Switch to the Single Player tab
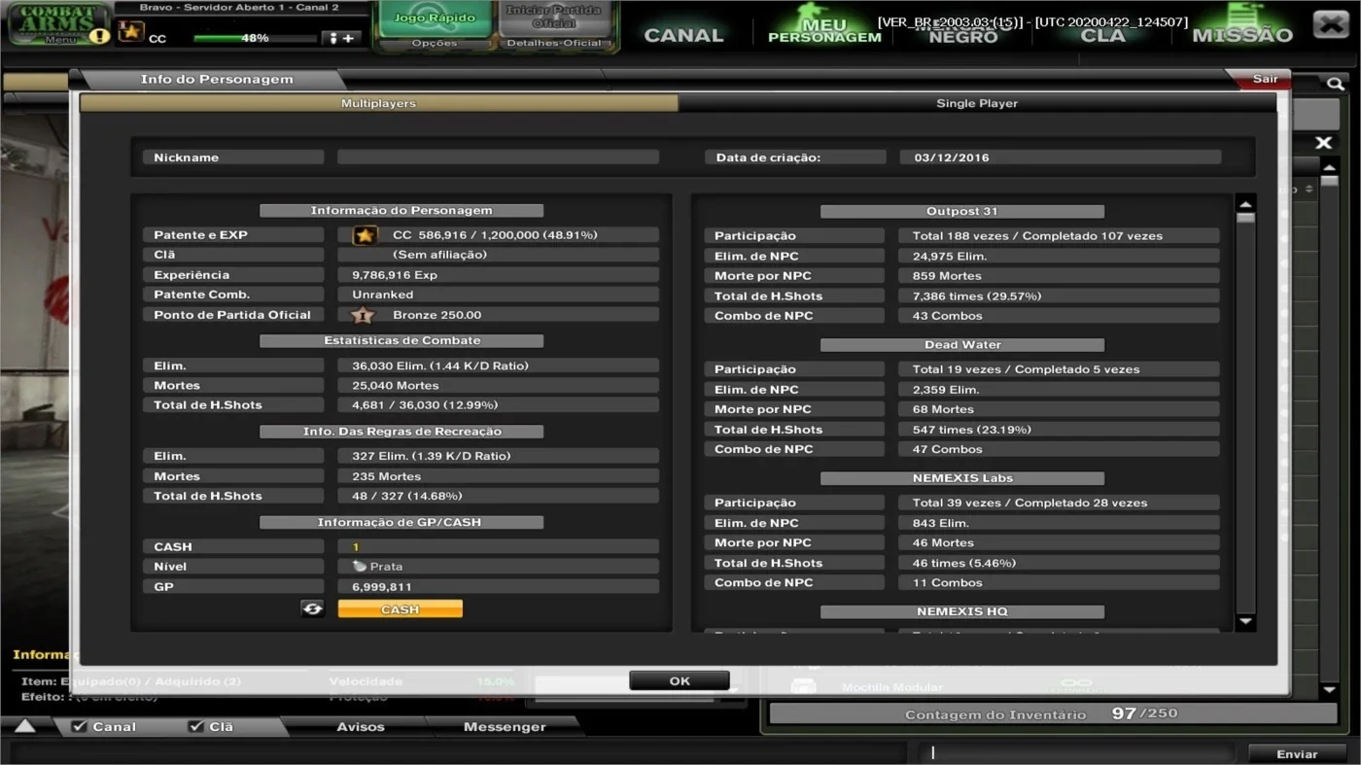1361x765 pixels. [977, 103]
